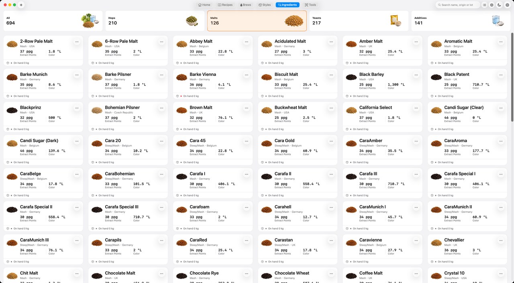Click the Brown Malt grain icon
Screen dimensions: 514x283
(182, 110)
